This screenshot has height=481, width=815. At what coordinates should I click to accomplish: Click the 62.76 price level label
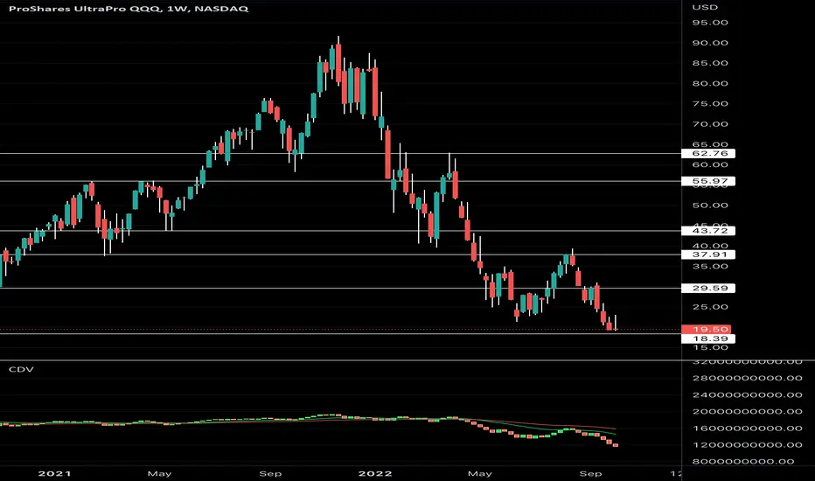pos(708,153)
